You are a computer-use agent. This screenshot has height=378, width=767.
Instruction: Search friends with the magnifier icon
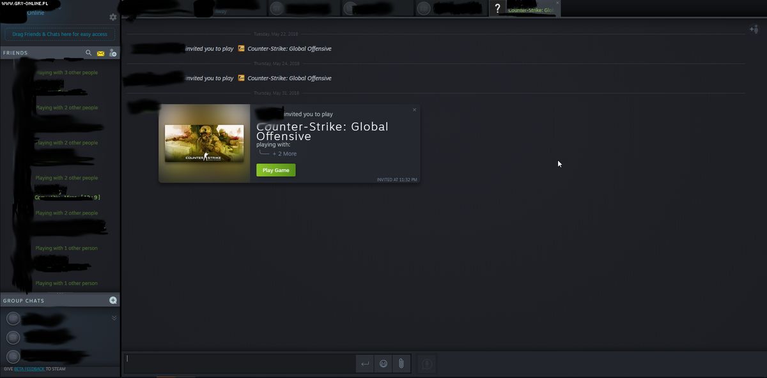(89, 53)
